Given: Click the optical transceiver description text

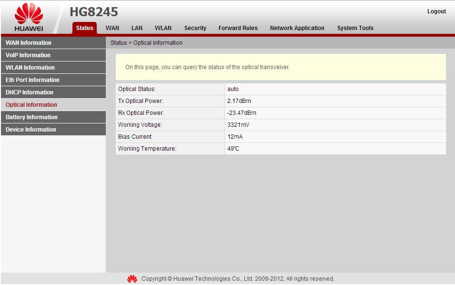Looking at the screenshot, I should (x=207, y=67).
